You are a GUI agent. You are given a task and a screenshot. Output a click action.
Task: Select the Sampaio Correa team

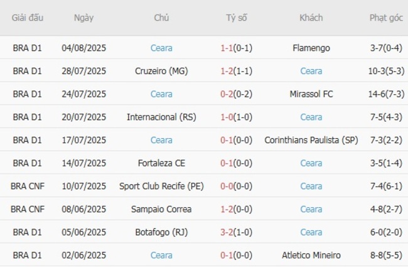coord(161,209)
